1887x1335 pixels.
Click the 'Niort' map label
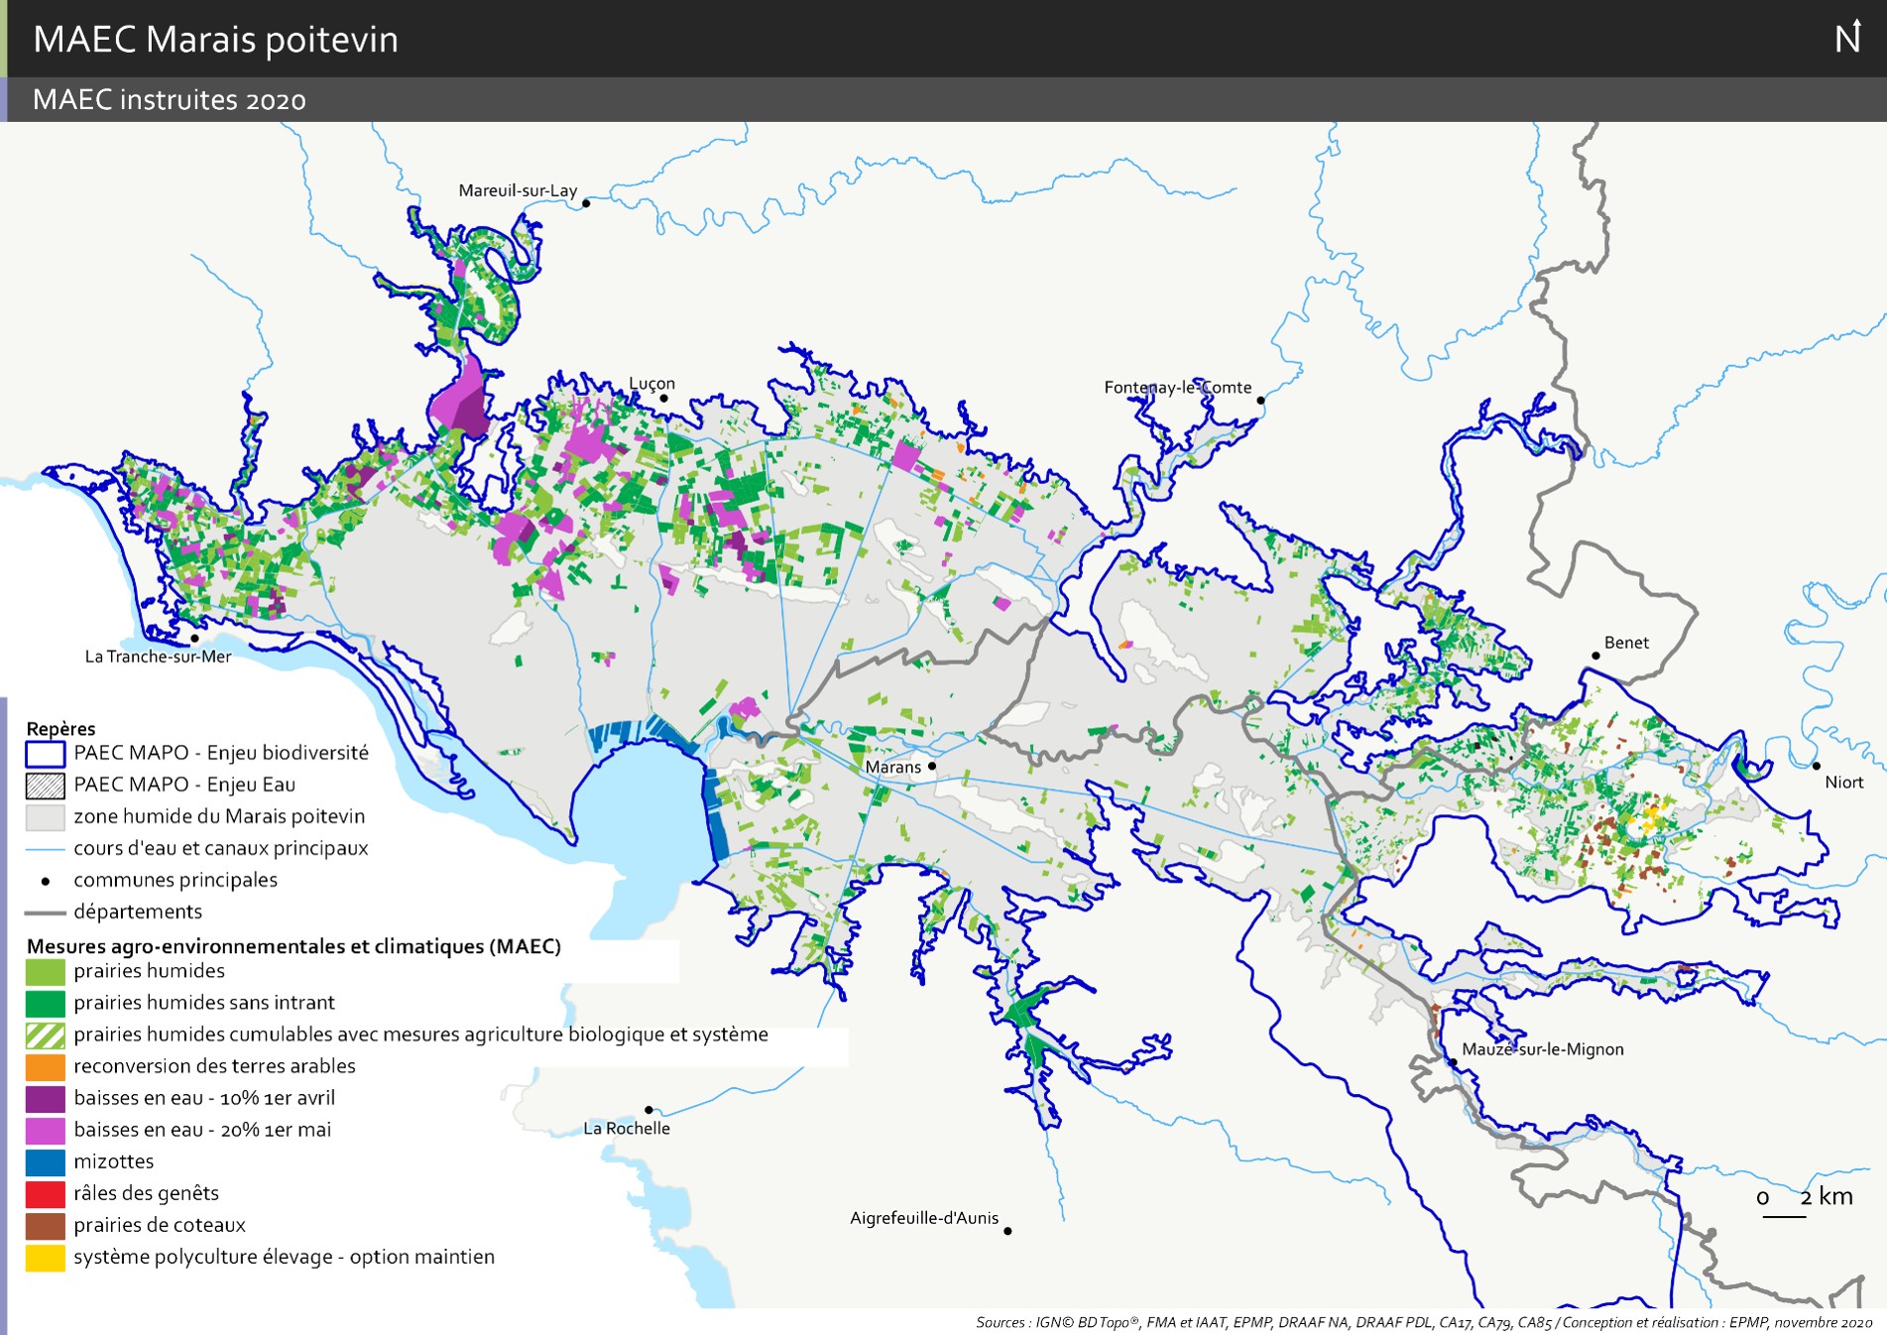pos(1844,783)
